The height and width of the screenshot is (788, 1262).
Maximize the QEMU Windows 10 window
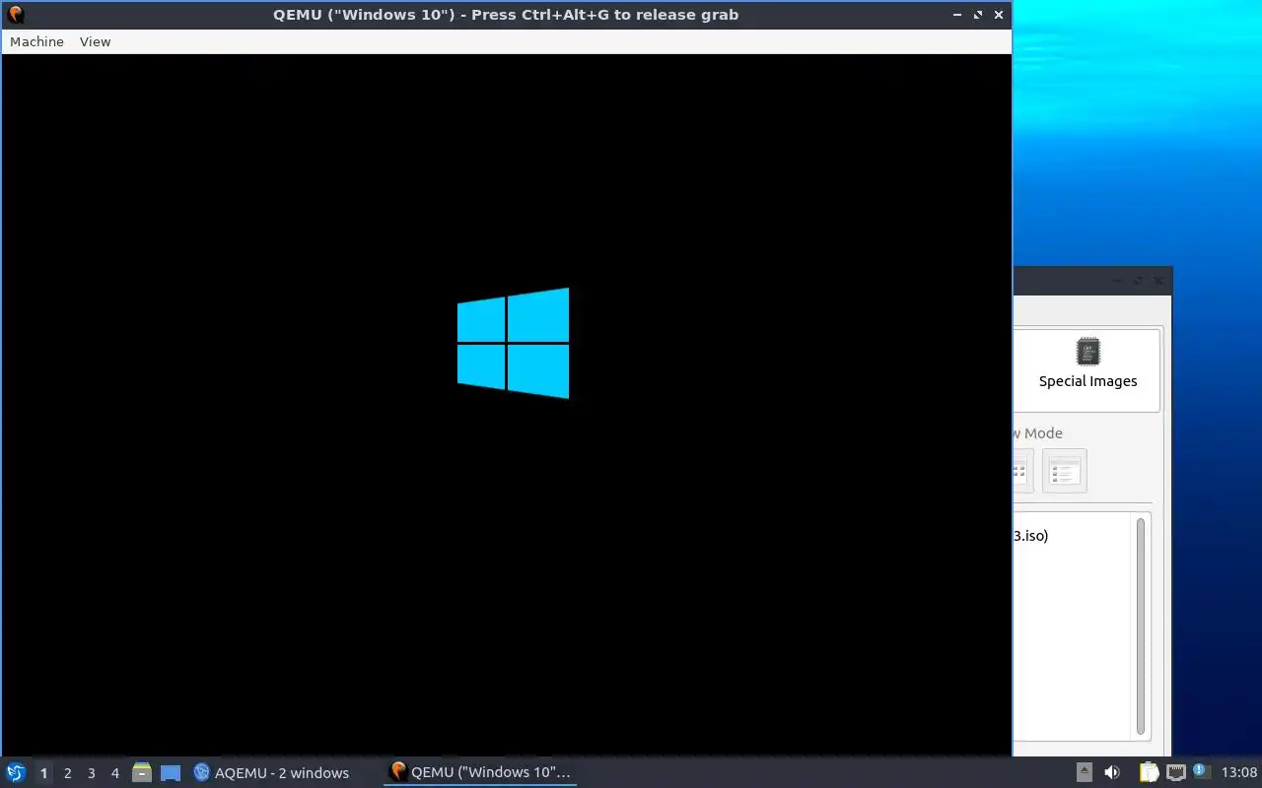[x=978, y=15]
